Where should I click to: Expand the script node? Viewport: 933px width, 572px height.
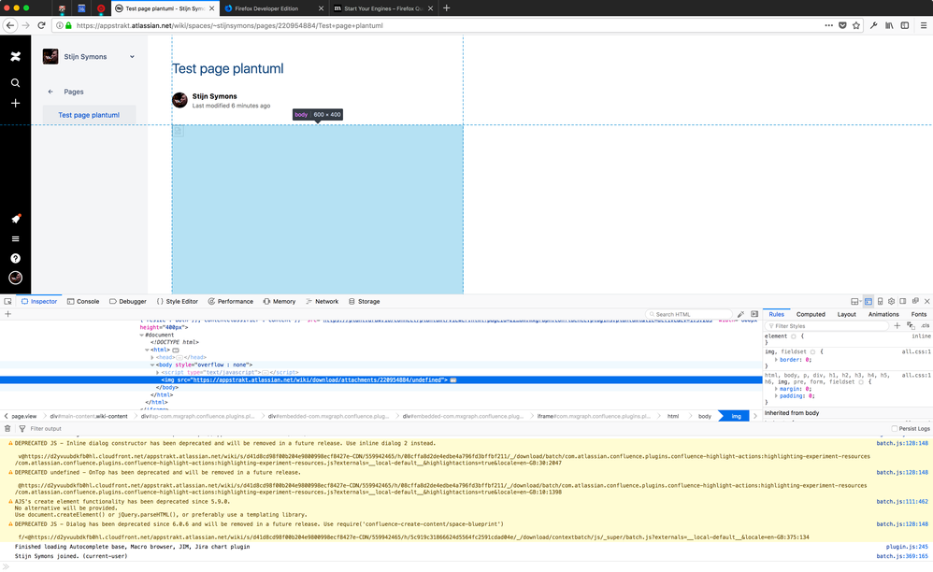coord(158,372)
